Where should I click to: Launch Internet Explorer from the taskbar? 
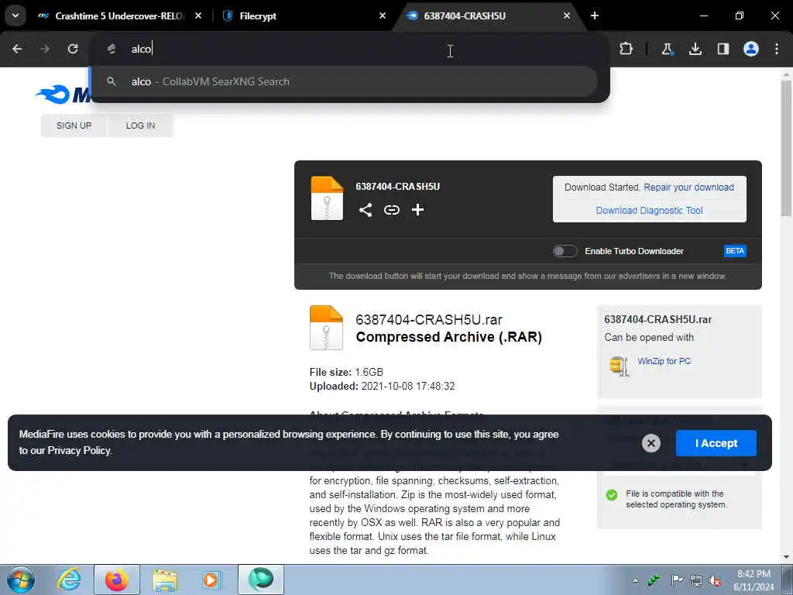coord(68,580)
